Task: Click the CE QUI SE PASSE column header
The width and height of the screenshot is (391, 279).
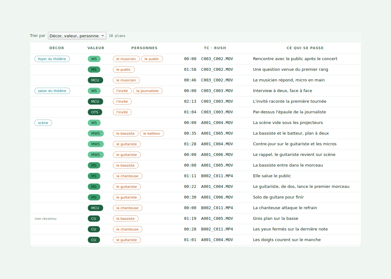Action: pos(305,48)
